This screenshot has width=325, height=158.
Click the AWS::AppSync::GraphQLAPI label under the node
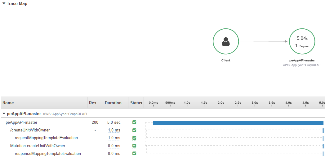click(x=302, y=65)
